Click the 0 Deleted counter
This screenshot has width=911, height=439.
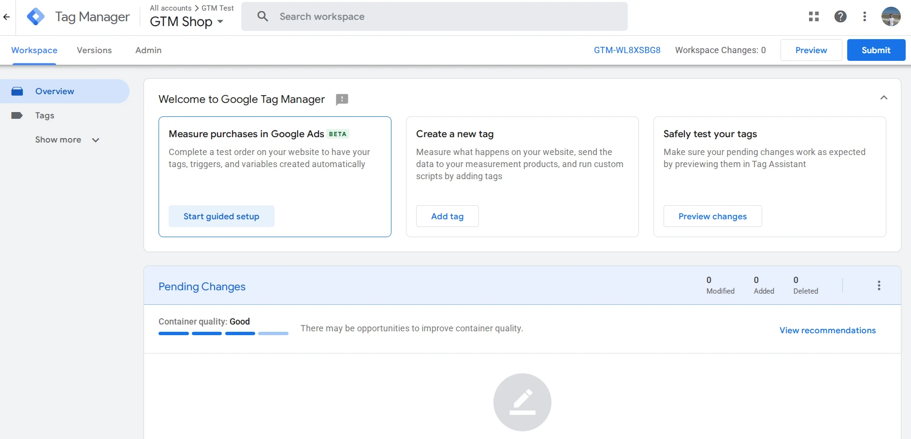tap(806, 285)
